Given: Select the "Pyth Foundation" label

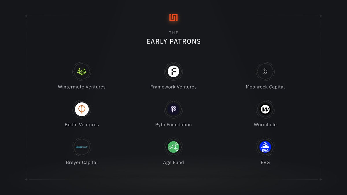Looking at the screenshot, I should (173, 125).
